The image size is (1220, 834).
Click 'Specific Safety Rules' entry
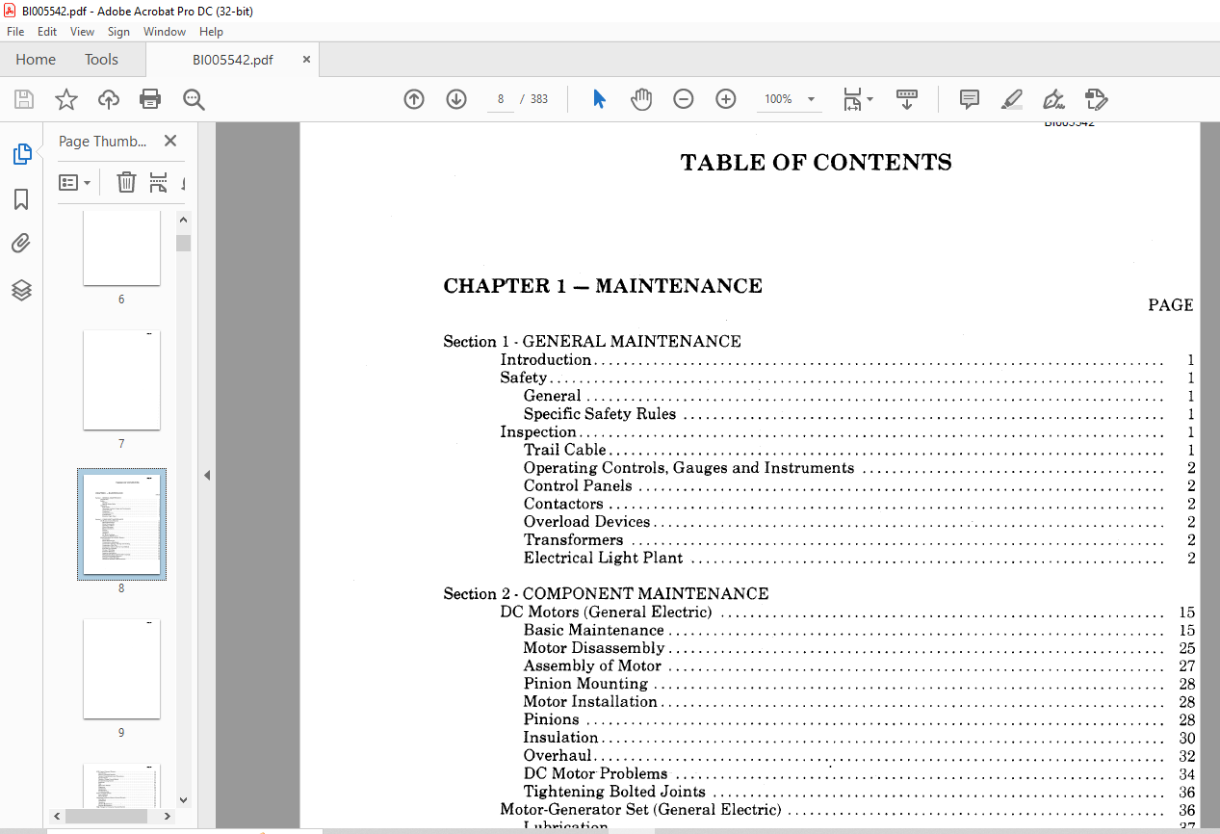tap(600, 414)
